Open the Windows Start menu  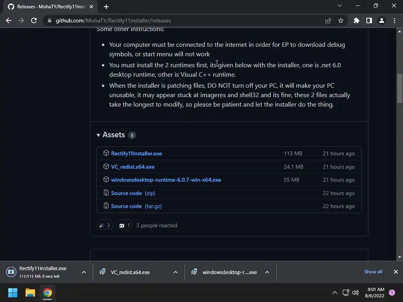pos(13,293)
